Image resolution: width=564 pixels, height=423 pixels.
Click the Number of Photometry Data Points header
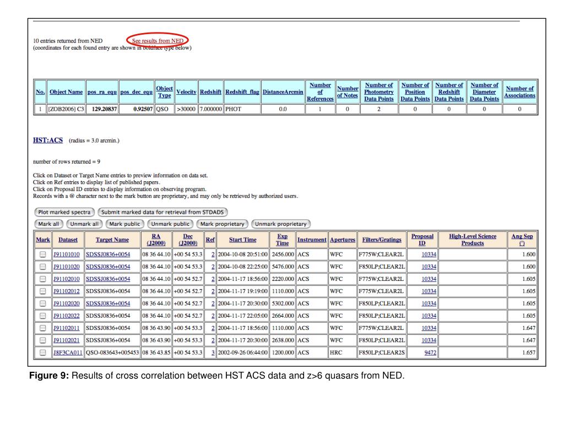click(x=379, y=92)
